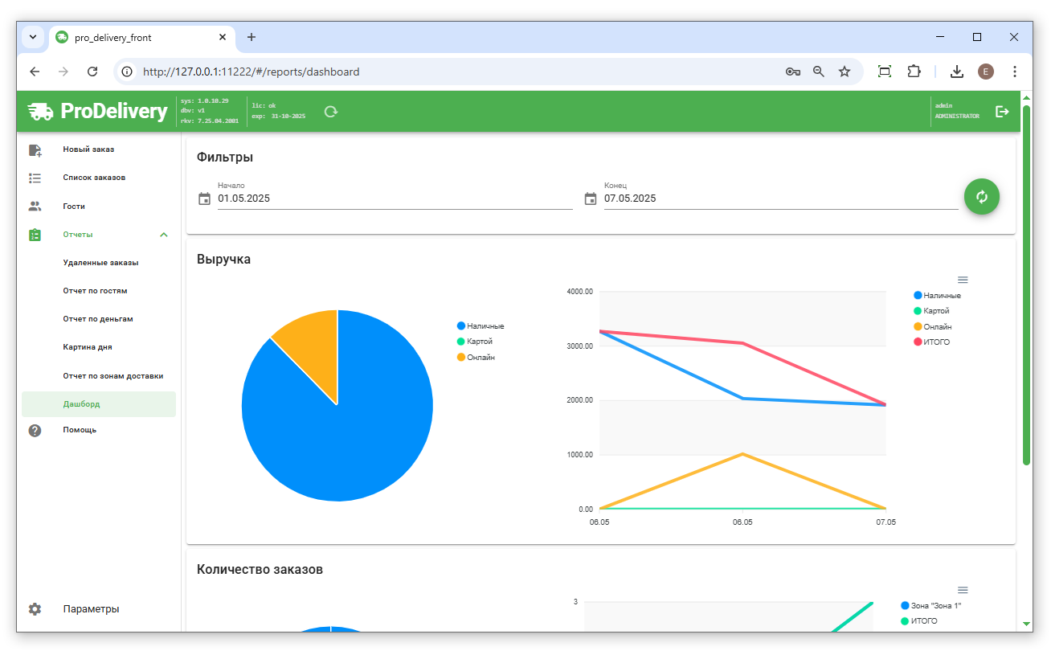Click the Помощь question mark icon

point(35,430)
